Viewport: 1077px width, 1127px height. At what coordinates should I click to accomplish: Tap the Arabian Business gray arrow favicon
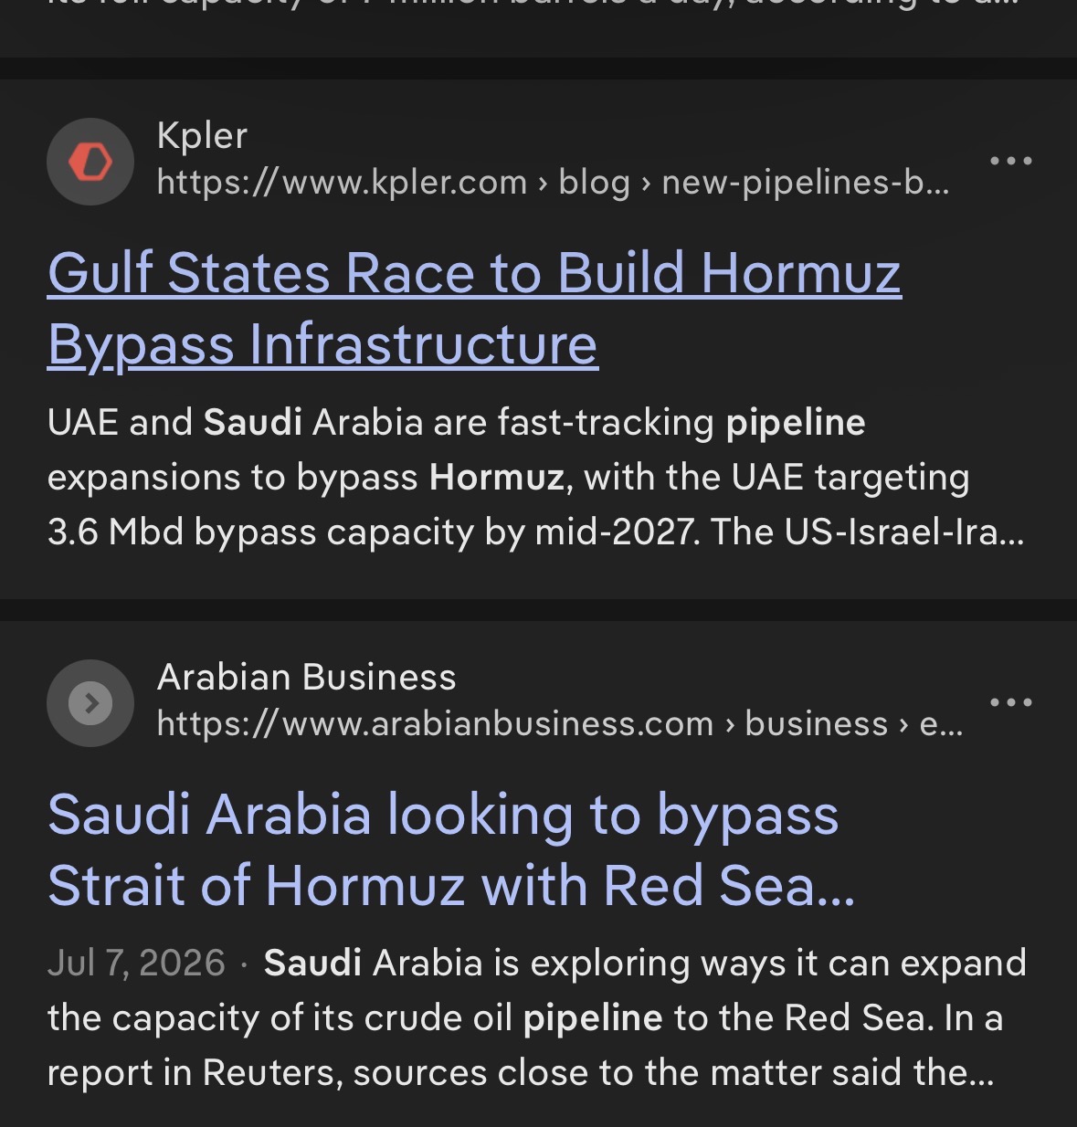[90, 703]
